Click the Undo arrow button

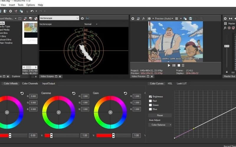pyautogui.click(x=32, y=11)
